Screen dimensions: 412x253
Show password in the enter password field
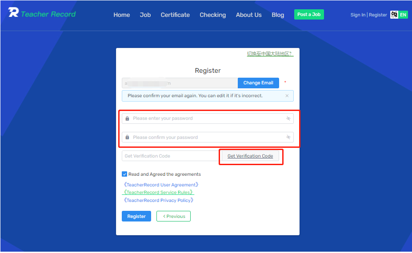pyautogui.click(x=288, y=119)
